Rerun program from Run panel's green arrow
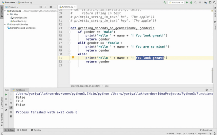The width and height of the screenshot is (217, 135). click(6, 94)
